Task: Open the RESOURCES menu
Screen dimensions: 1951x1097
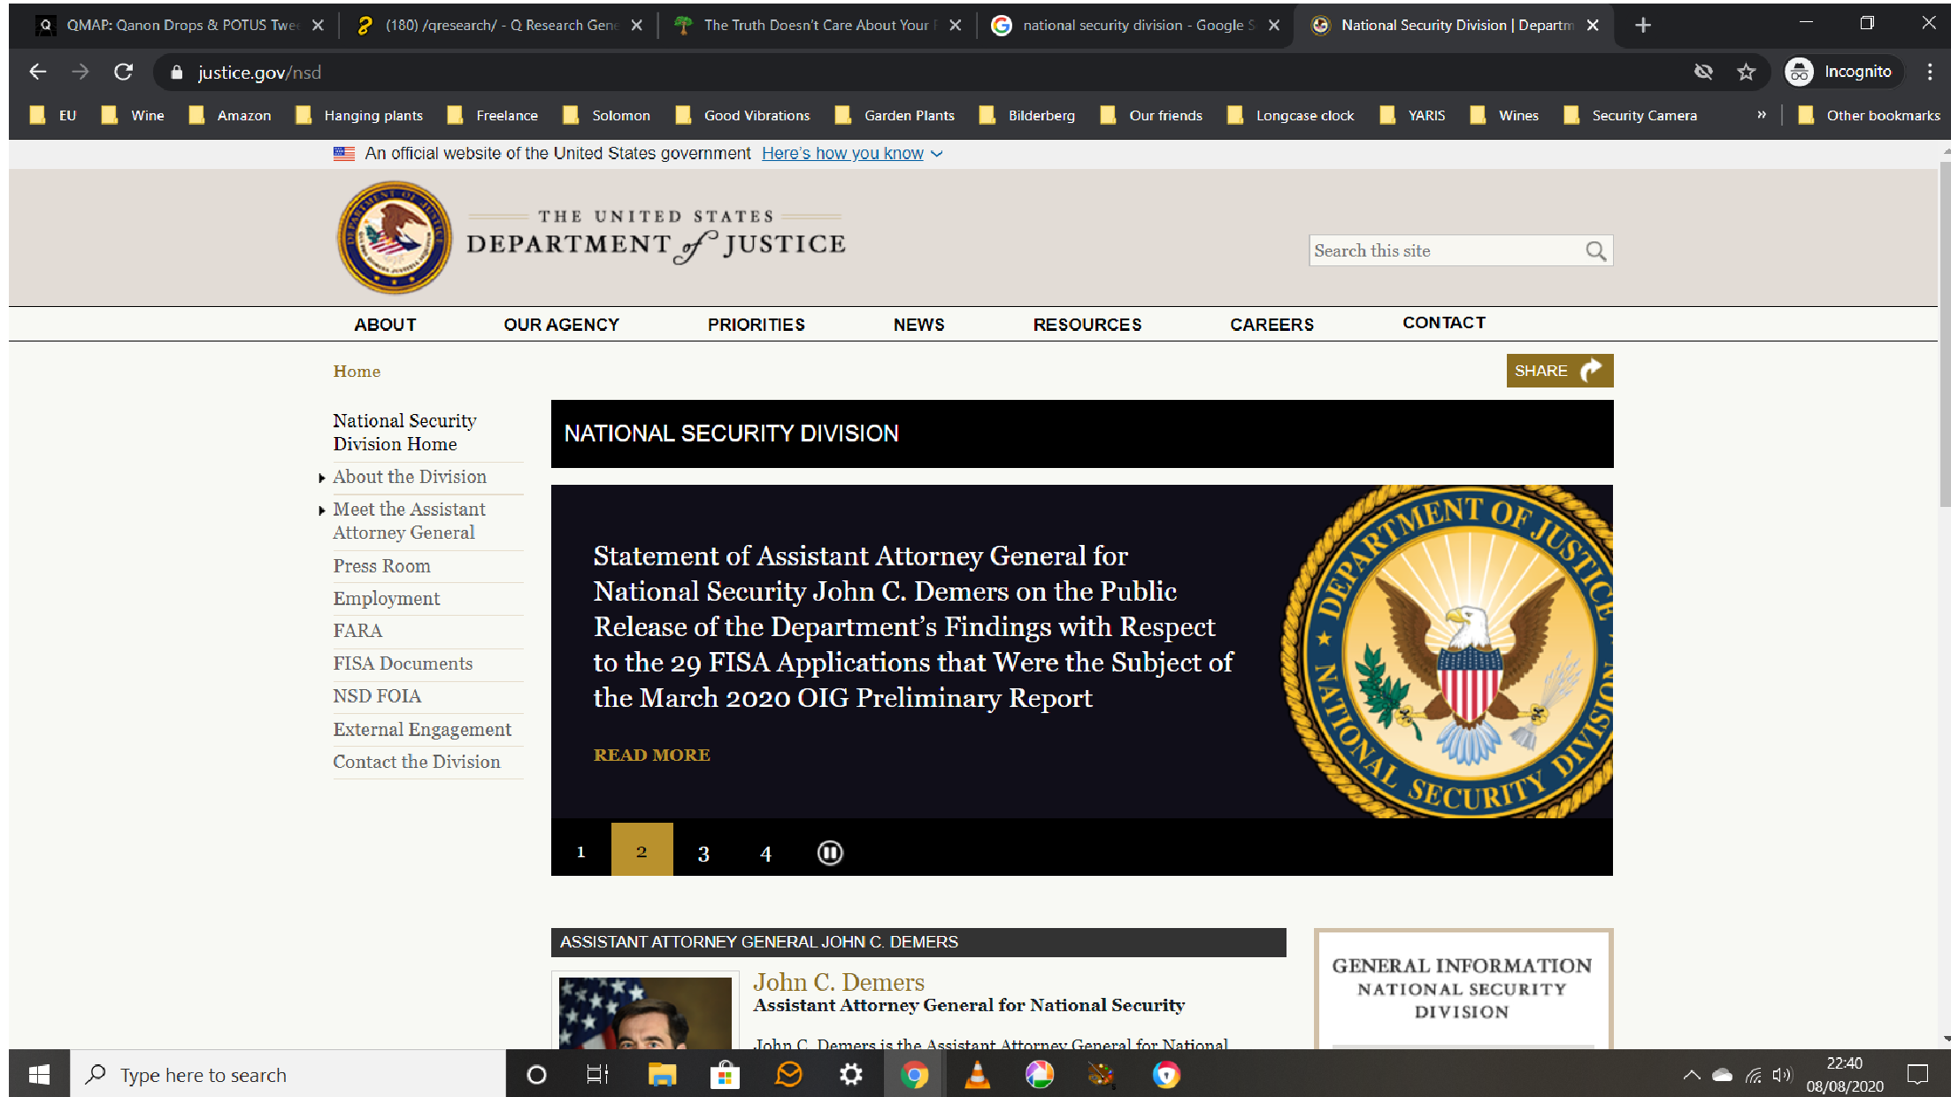Action: [x=1087, y=325]
